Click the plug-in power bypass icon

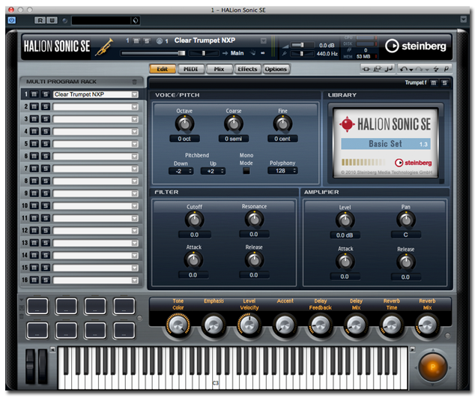coord(11,20)
